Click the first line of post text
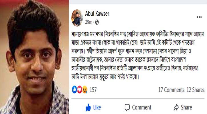 coord(138,34)
